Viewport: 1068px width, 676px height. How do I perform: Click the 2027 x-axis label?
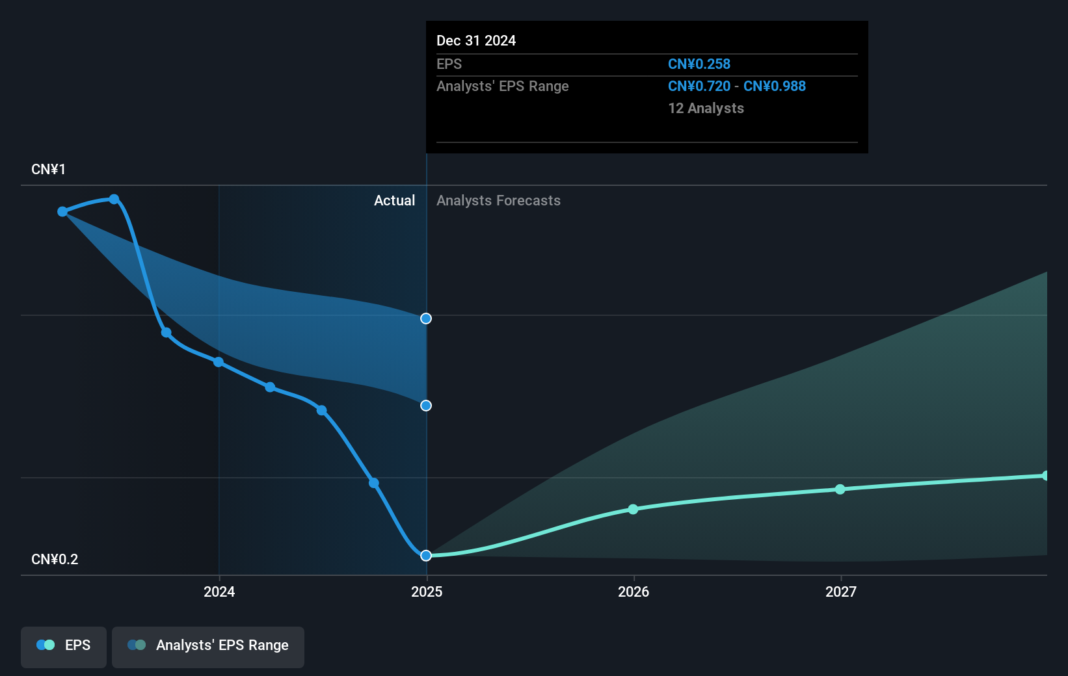(x=841, y=591)
